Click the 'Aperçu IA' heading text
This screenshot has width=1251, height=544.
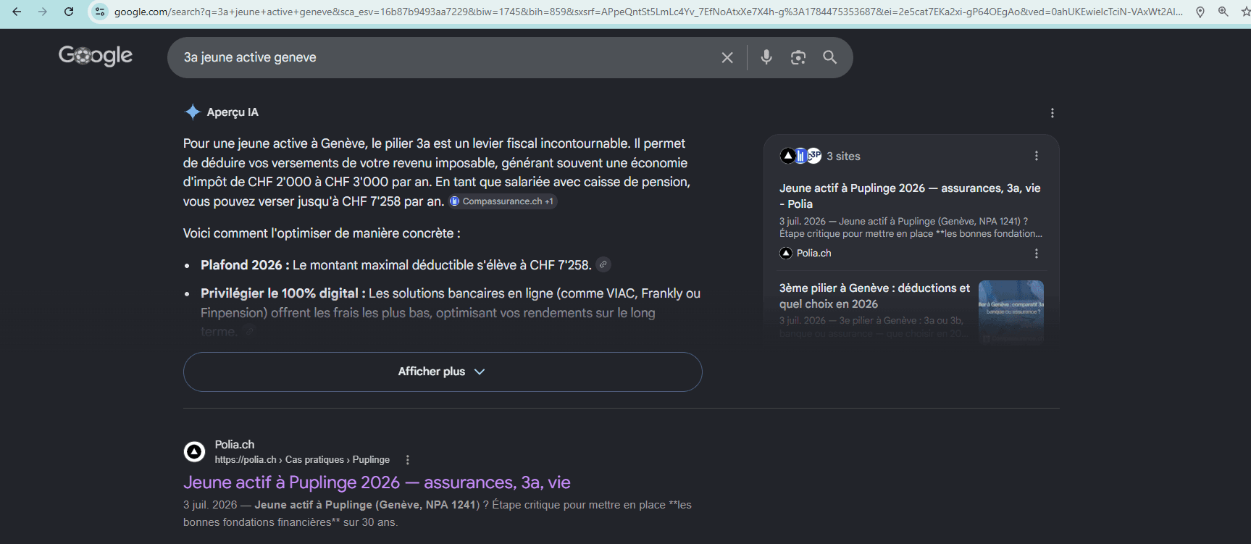[x=233, y=112]
